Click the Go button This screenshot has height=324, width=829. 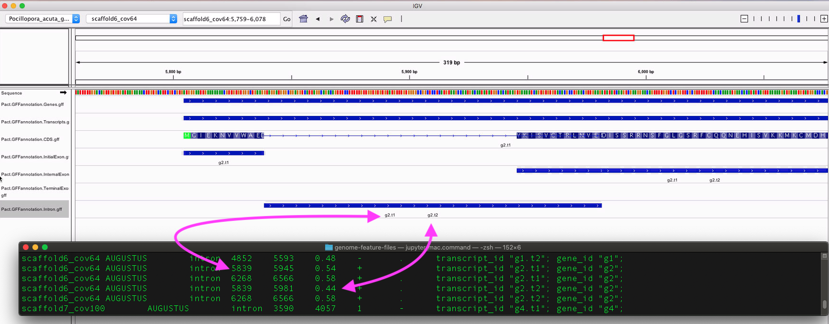point(287,19)
